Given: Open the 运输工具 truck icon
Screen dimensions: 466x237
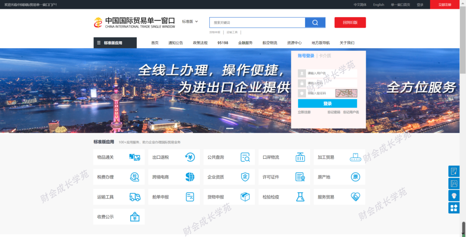Looking at the screenshot, I should coord(135,197).
